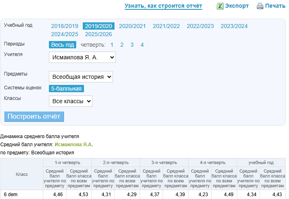The image size is (289, 199).
Task: Pick quarter 4 period
Action: [142, 45]
